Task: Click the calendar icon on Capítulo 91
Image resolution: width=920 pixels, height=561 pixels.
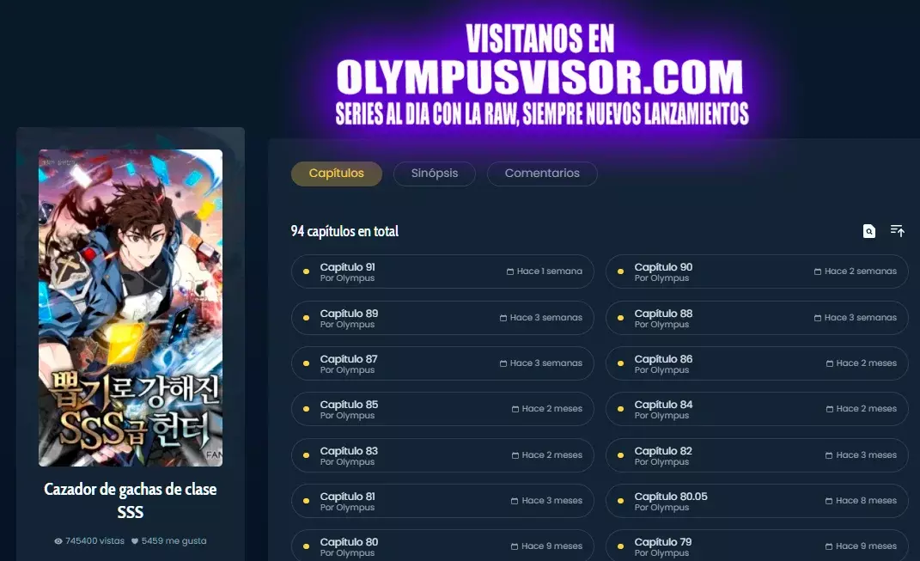Action: click(510, 271)
